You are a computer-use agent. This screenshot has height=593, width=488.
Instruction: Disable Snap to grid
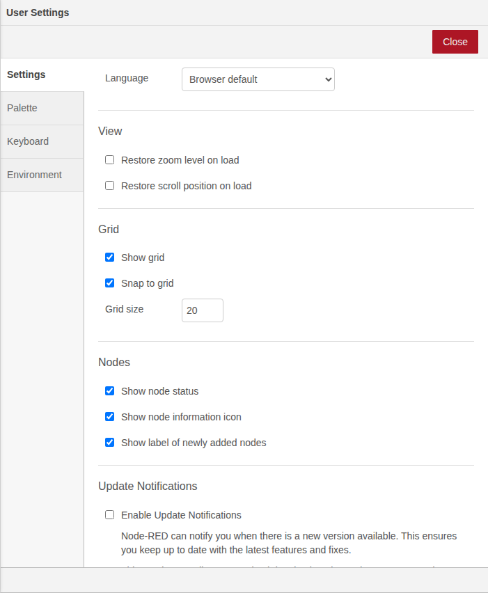coord(109,283)
